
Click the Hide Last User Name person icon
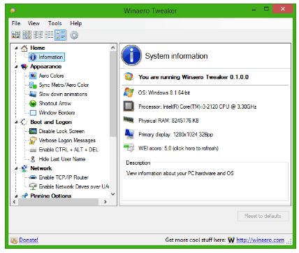pyautogui.click(x=33, y=159)
